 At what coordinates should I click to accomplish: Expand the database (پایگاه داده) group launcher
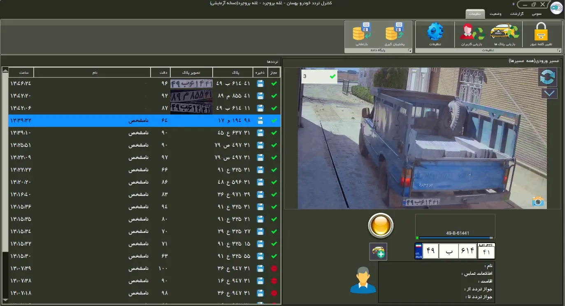pyautogui.click(x=409, y=51)
